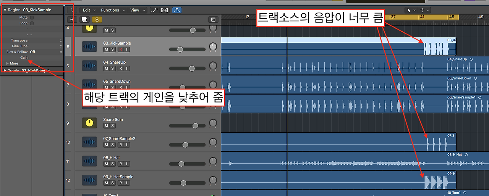This screenshot has height=196, width=489.
Task: Toggle the Flex show/hide icon
Action: click(165, 10)
